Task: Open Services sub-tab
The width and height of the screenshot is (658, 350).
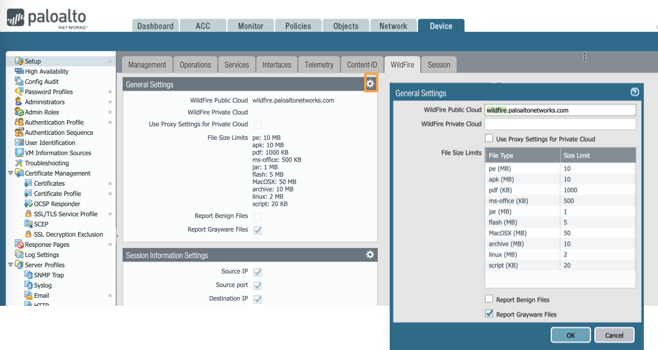Action: point(237,65)
